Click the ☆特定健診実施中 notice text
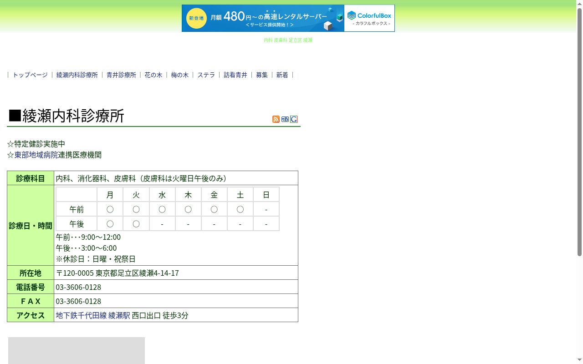Screen dimensions: 583x364 coord(36,144)
